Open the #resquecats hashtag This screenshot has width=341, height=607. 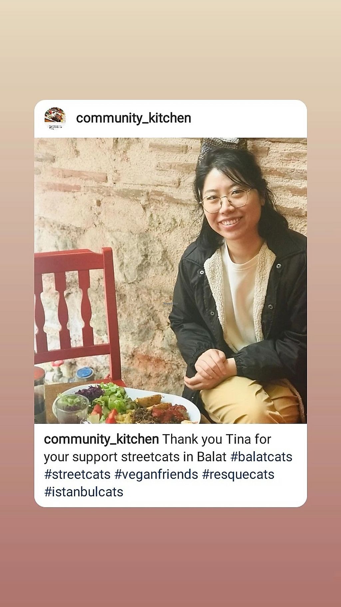point(238,474)
